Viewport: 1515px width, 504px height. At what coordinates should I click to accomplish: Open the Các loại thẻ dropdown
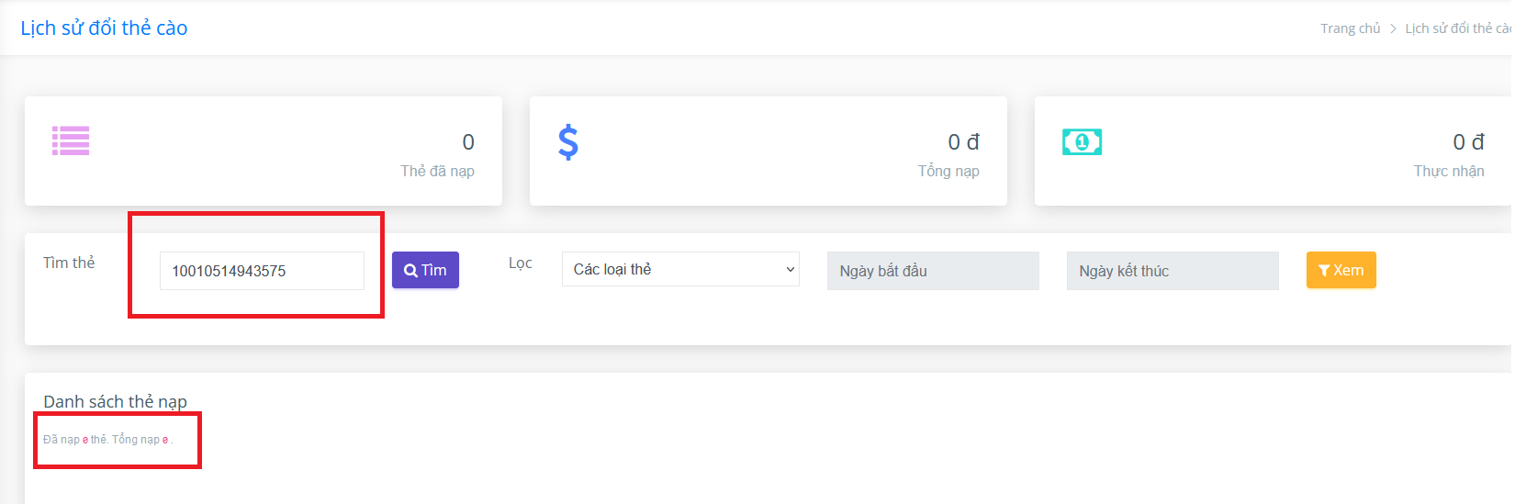coord(680,269)
